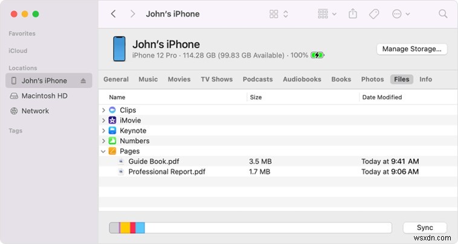
Task: Select the Files tab
Action: 402,79
